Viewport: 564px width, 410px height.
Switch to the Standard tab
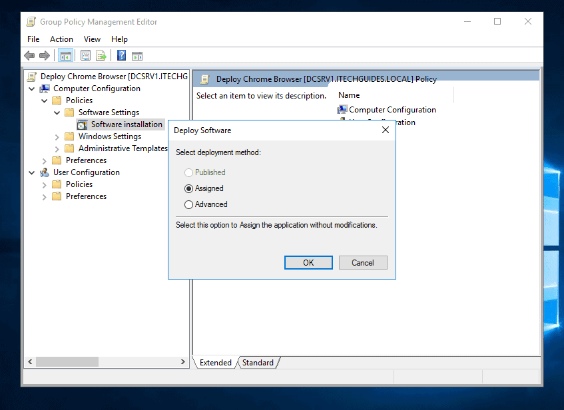click(258, 363)
